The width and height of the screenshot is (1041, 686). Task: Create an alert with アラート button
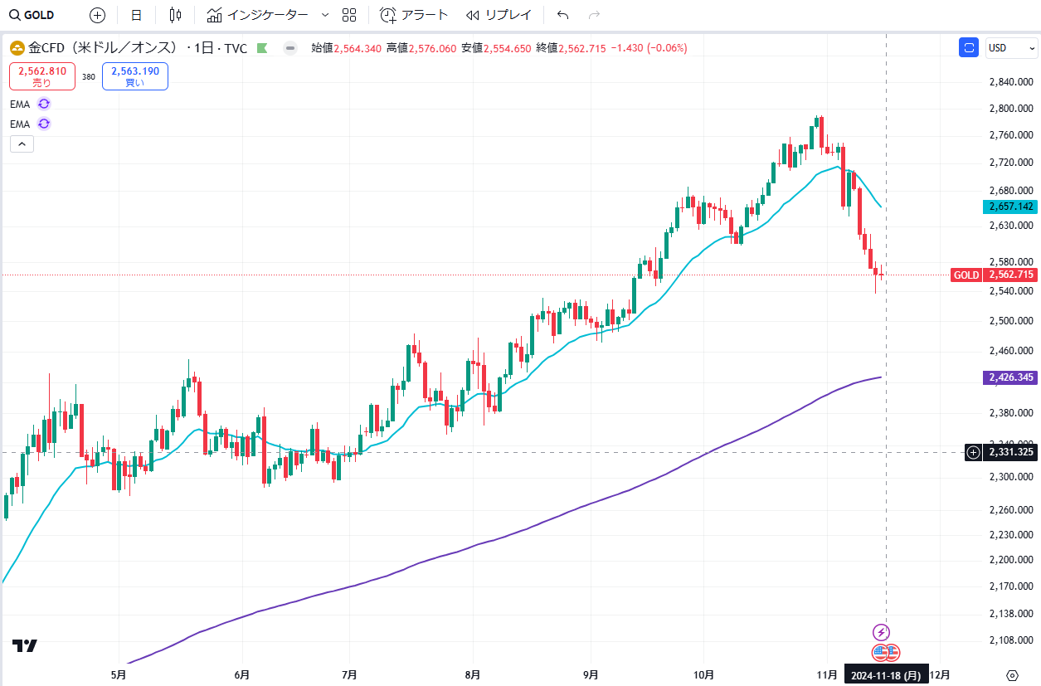(x=414, y=15)
